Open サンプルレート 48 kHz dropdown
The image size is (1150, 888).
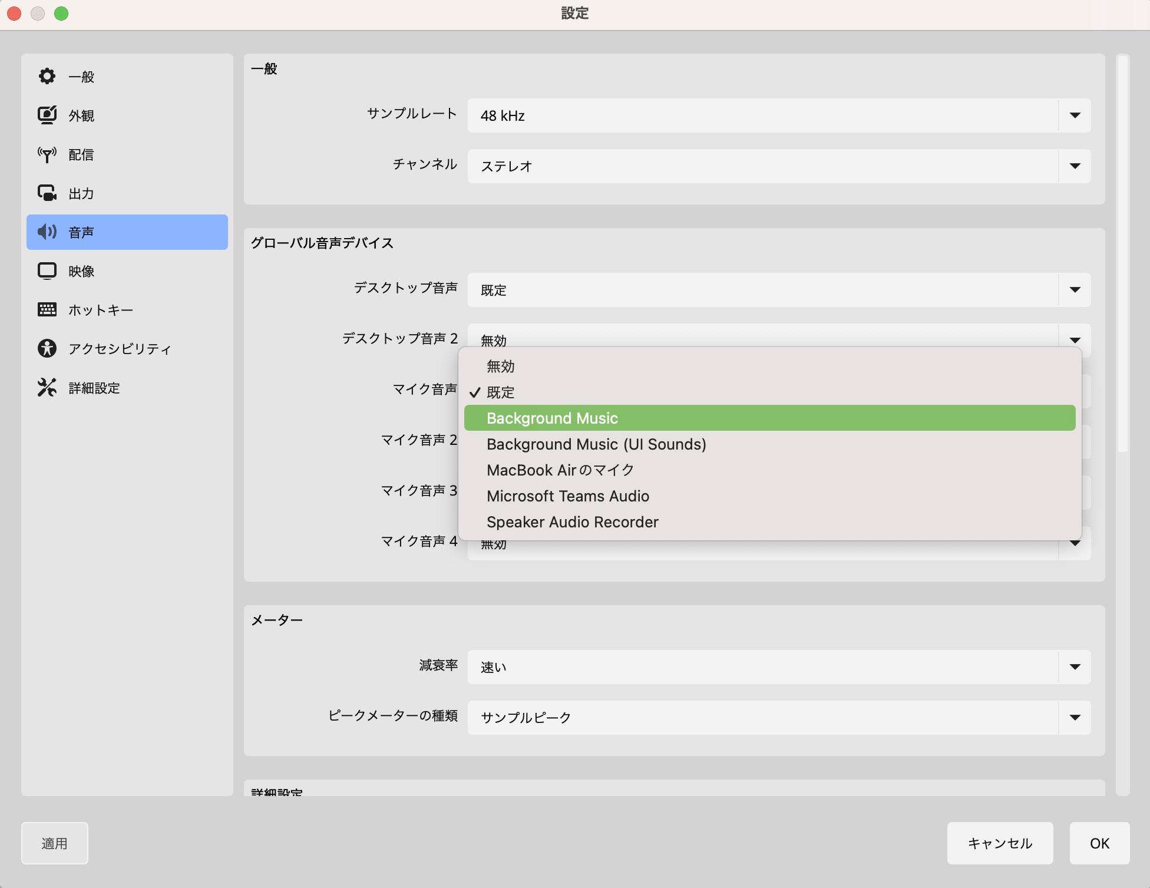[x=779, y=115]
